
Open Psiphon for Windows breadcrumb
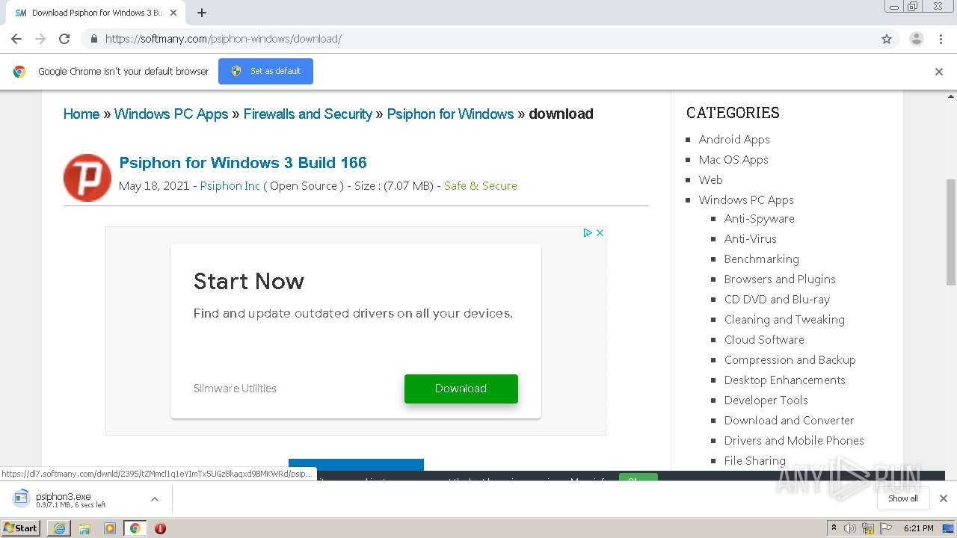(450, 114)
